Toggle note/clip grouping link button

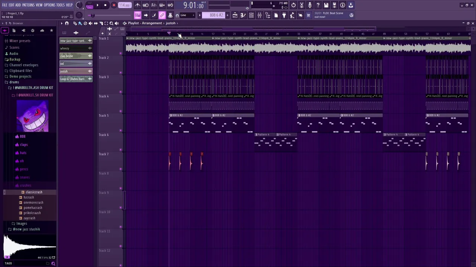(162, 15)
